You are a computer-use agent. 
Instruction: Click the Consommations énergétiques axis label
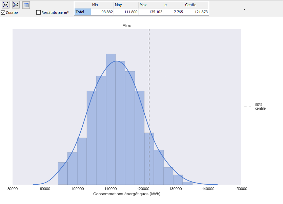pyautogui.click(x=127, y=194)
